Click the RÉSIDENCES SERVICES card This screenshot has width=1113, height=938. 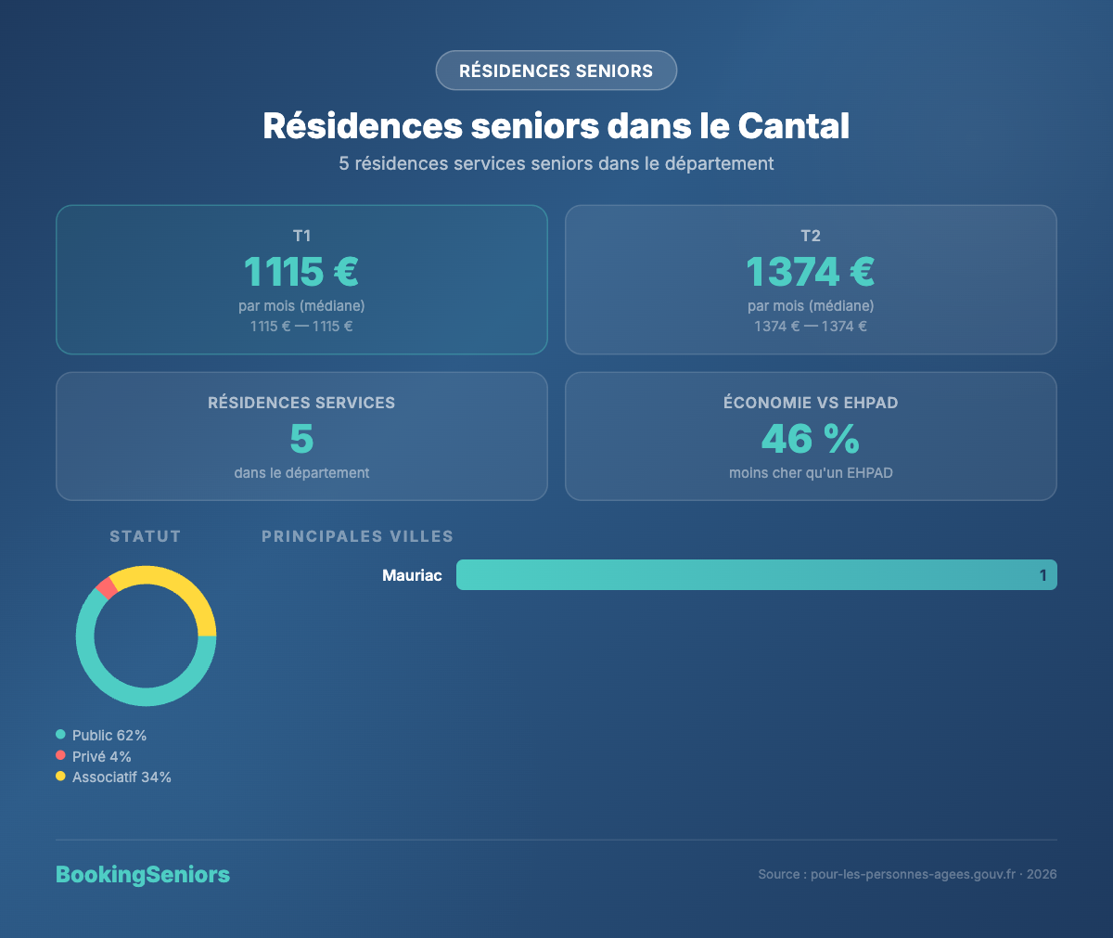[301, 436]
